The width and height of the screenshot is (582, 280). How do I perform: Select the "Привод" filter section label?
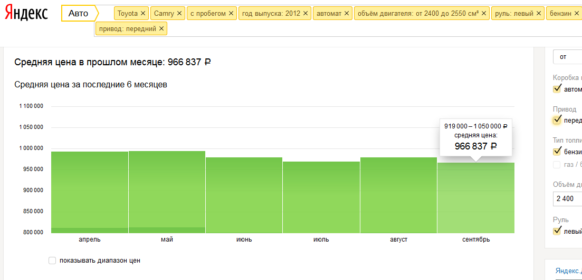565,109
